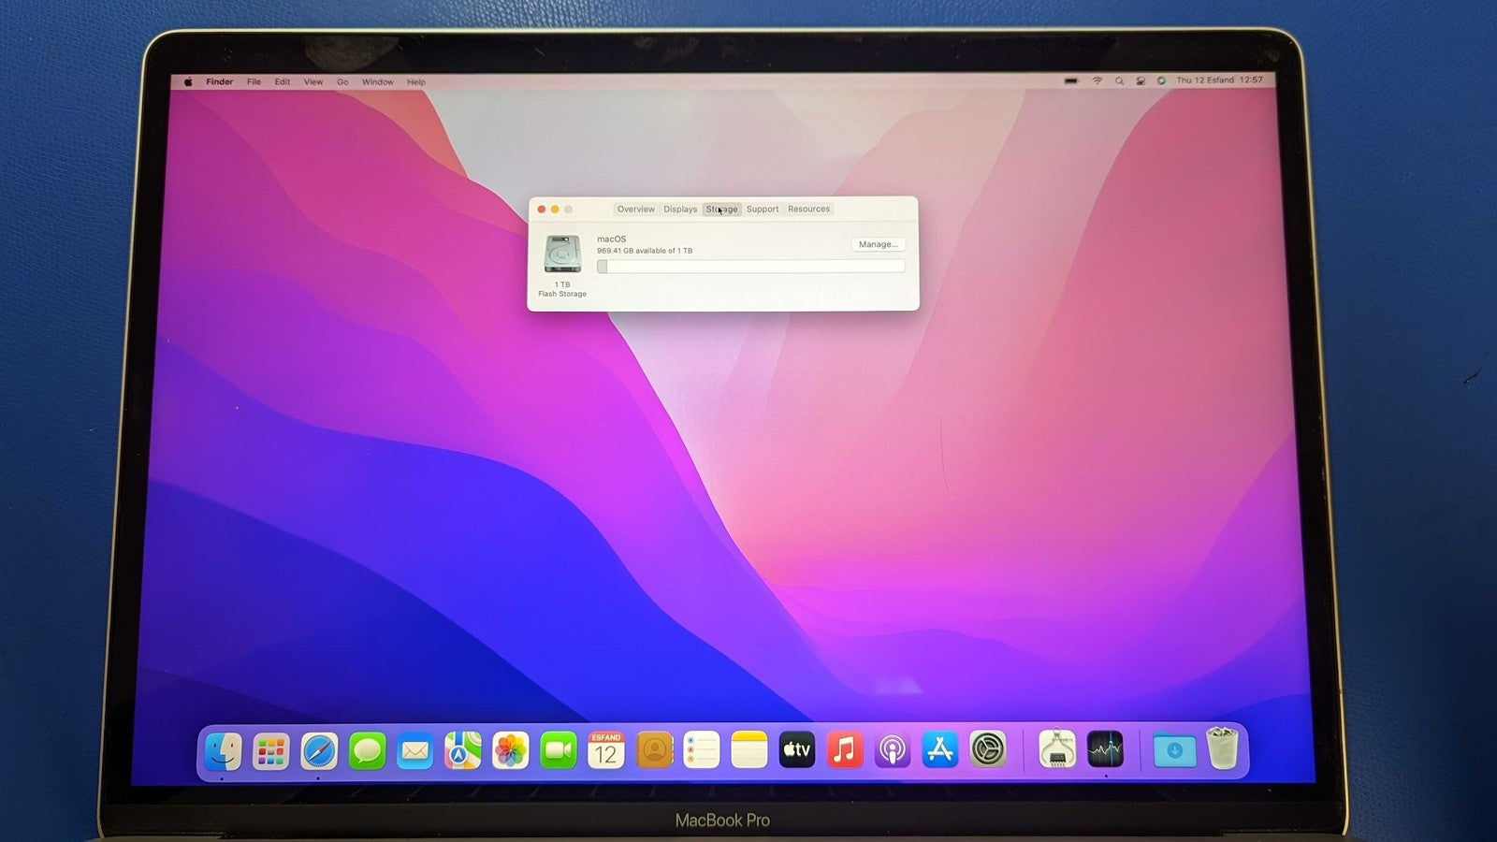This screenshot has height=842, width=1497.
Task: Open the Contacts app in the Dock
Action: pos(654,750)
